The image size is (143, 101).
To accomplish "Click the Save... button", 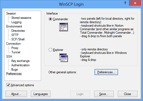I will point(104,94).
